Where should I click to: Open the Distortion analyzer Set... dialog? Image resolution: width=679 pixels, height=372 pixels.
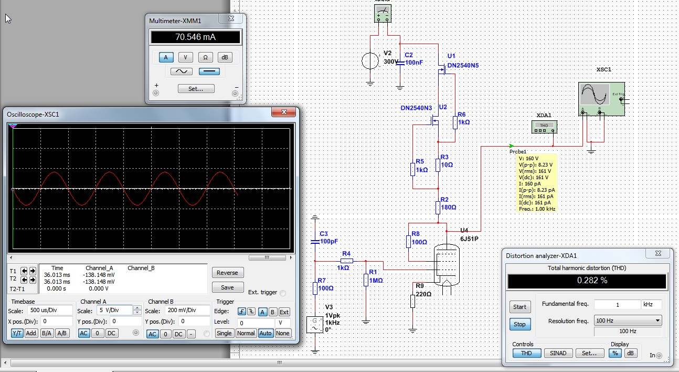[x=590, y=353]
